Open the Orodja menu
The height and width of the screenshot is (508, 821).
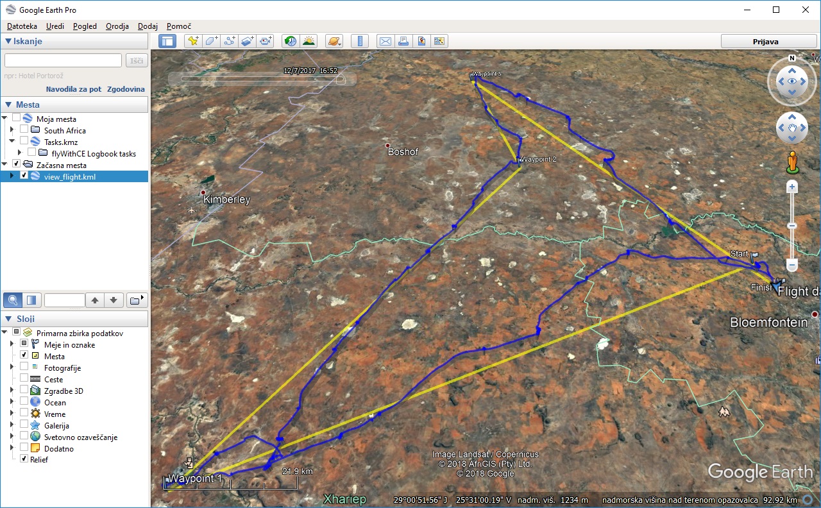pos(117,26)
